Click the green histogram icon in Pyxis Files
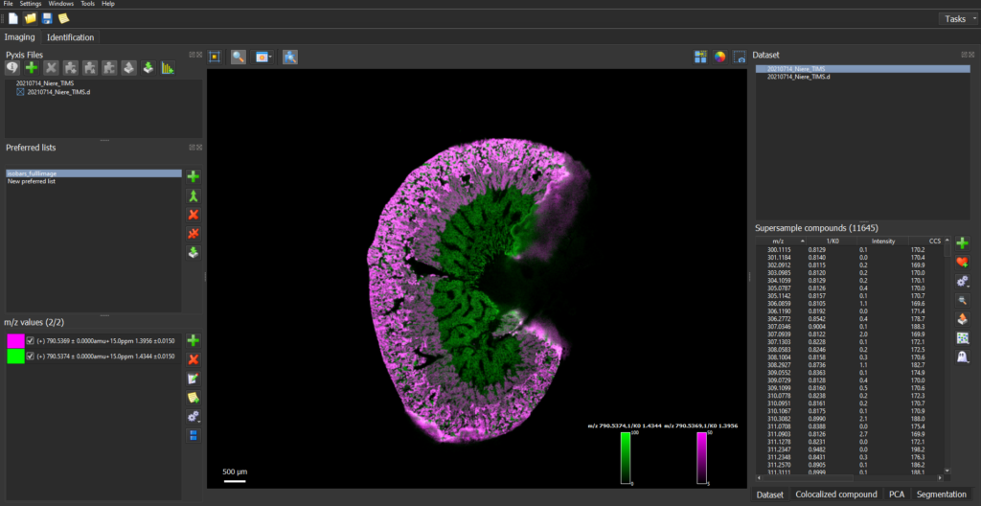Viewport: 981px width, 506px height. (168, 68)
